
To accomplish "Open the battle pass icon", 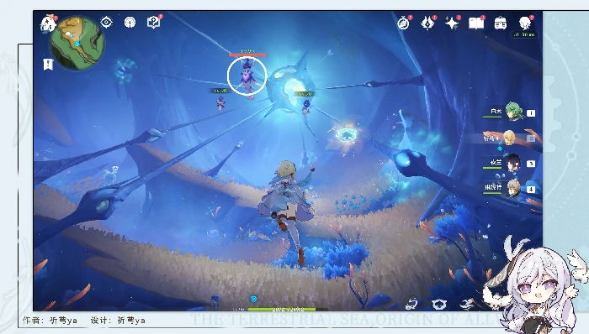I will tap(427, 23).
